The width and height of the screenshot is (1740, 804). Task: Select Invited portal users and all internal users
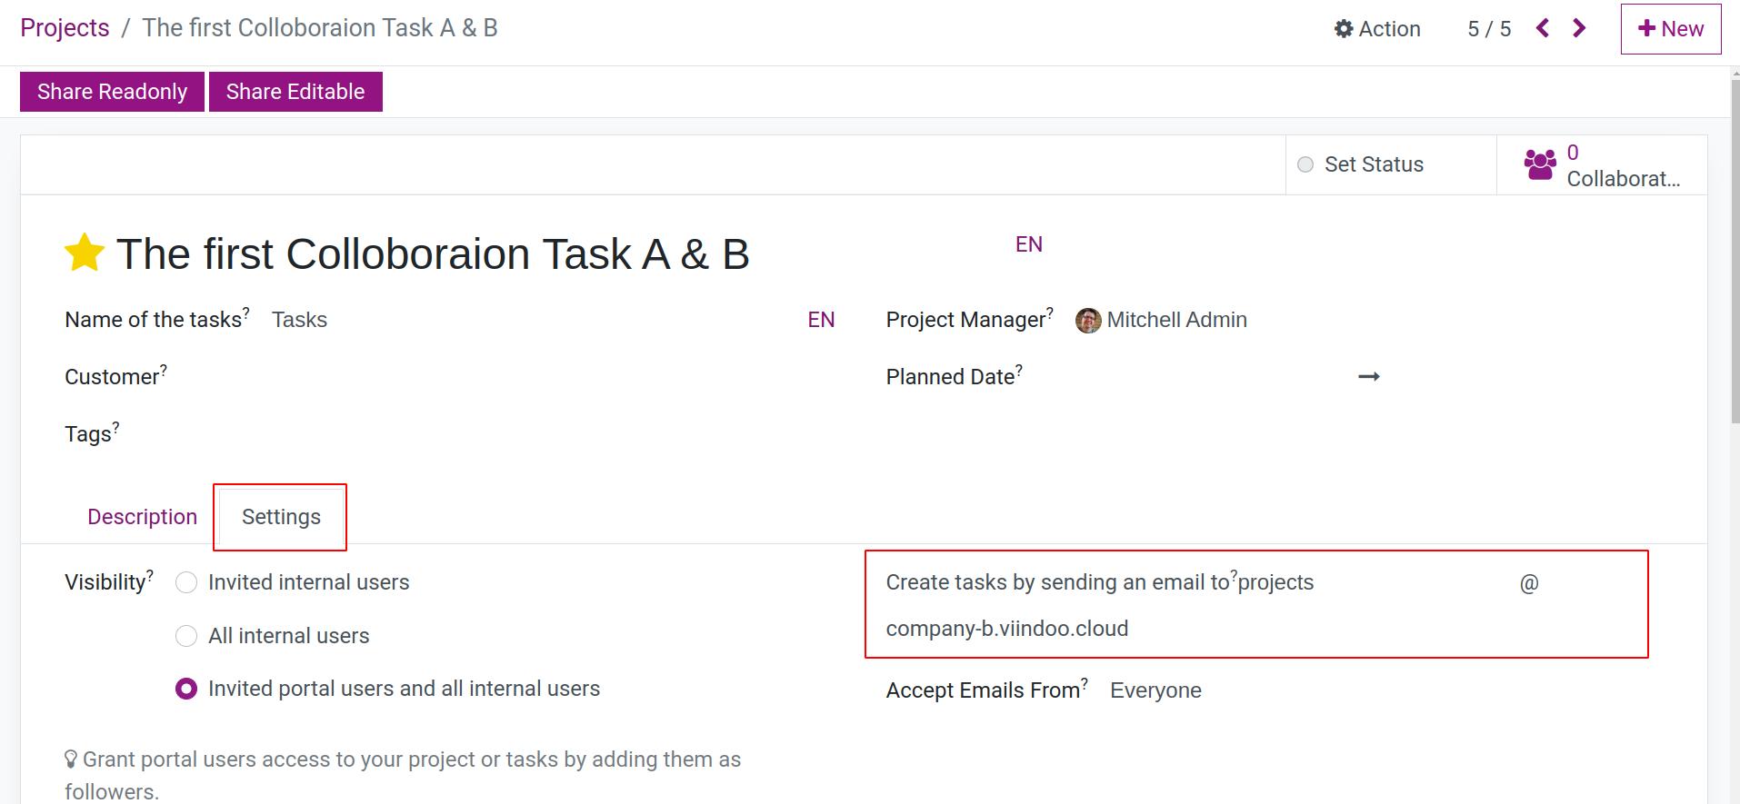click(x=186, y=689)
